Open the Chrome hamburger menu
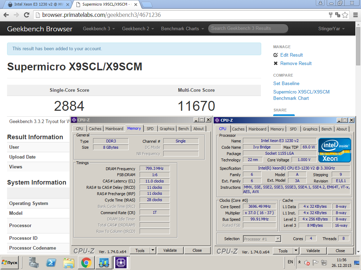The height and width of the screenshot is (270, 361). pyautogui.click(x=355, y=15)
